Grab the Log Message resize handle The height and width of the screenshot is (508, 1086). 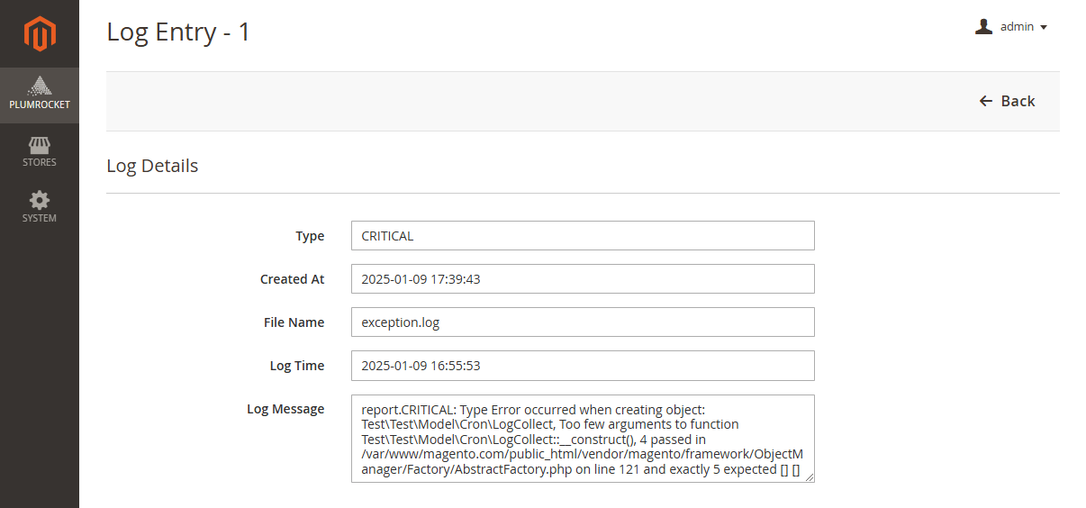[810, 477]
